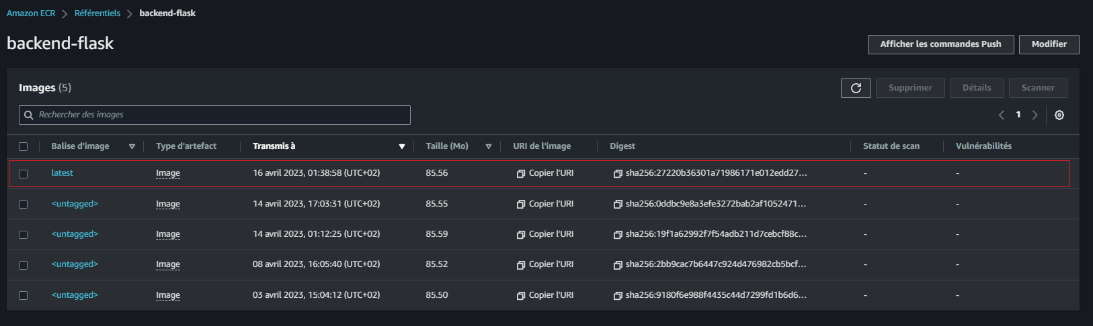Click Statut de scan column header
The height and width of the screenshot is (326, 1093).
pyautogui.click(x=891, y=146)
